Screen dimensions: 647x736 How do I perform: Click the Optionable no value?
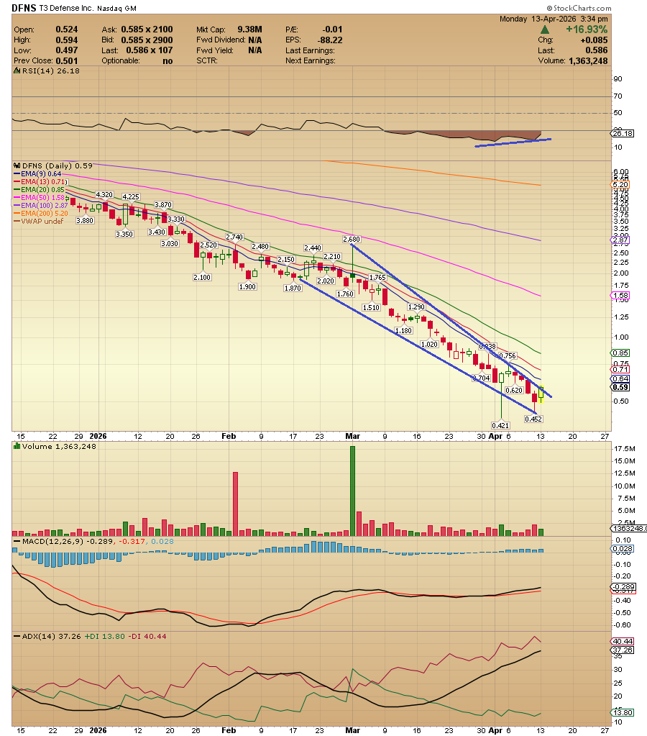coord(168,61)
